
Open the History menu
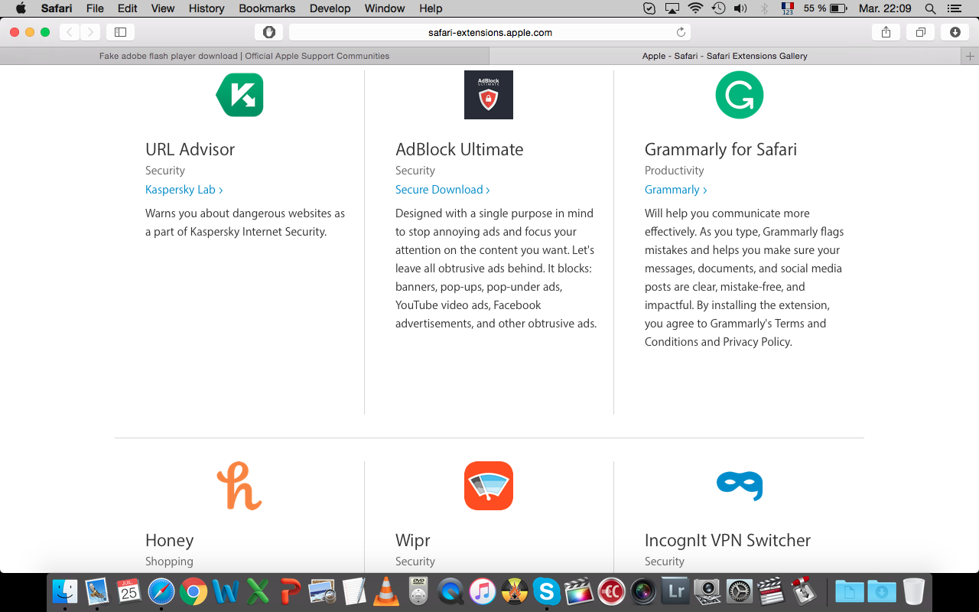[207, 8]
